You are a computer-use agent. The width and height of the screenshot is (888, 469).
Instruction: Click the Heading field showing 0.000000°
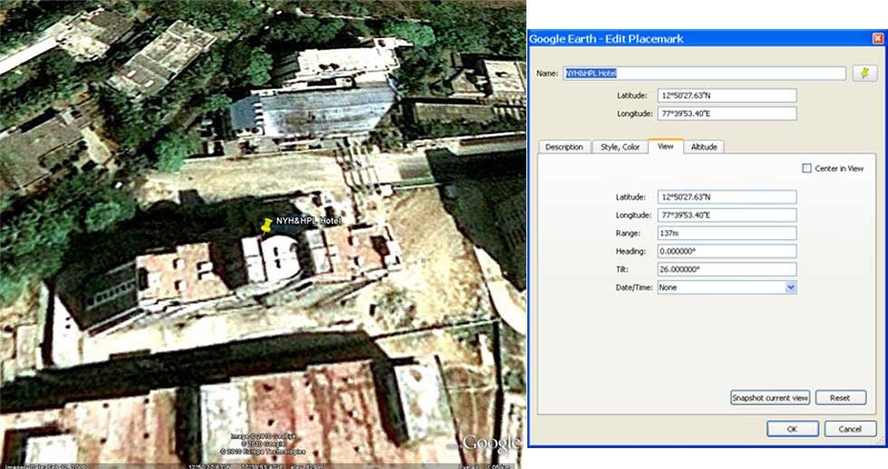point(727,251)
